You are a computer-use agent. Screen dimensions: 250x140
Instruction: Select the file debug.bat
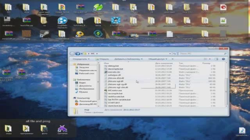(113, 66)
